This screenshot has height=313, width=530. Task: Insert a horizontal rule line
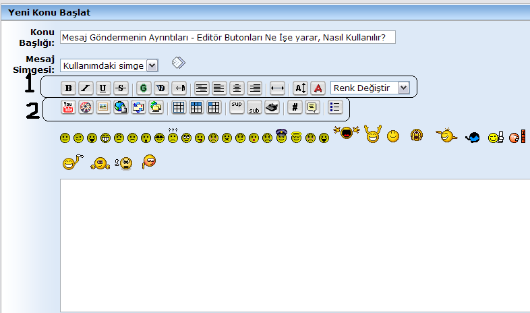[x=277, y=88]
